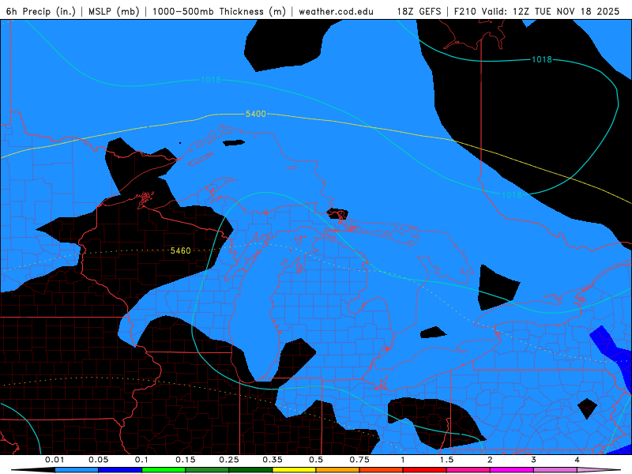Click the 1.5 legend value

tap(446, 460)
